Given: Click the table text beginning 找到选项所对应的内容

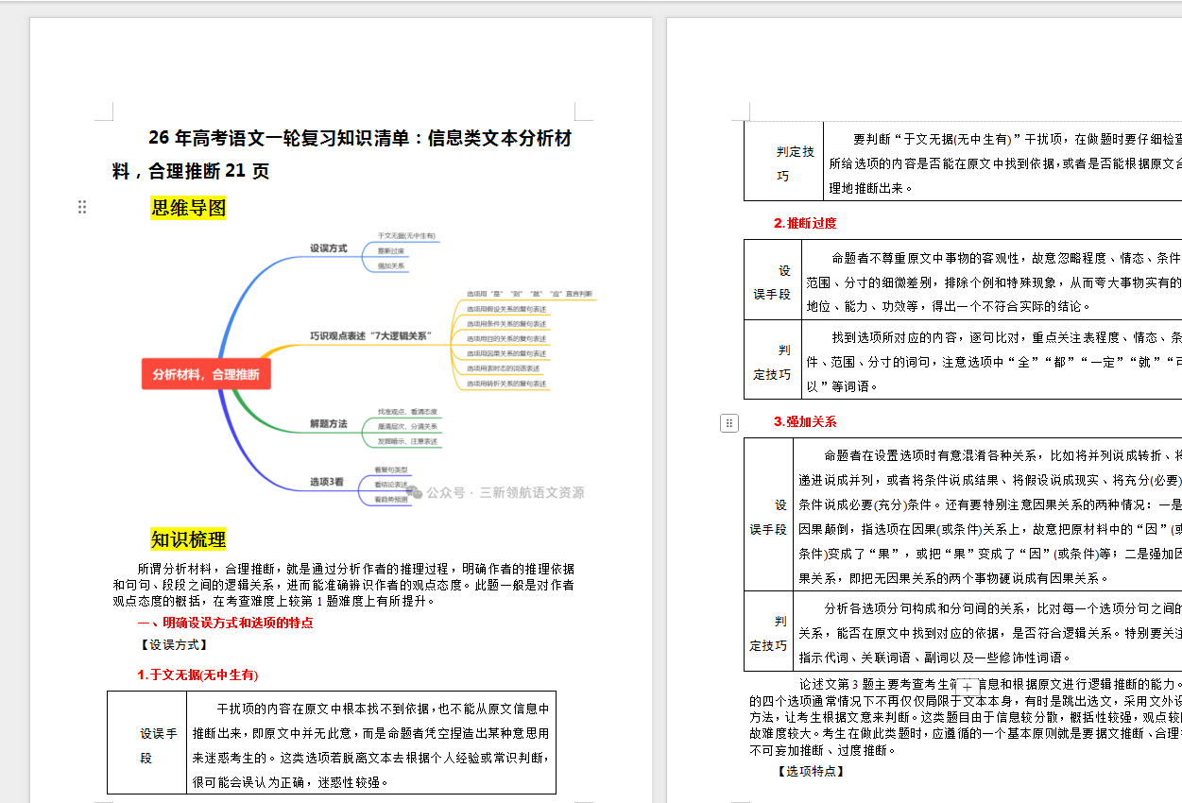Looking at the screenshot, I should 993,362.
